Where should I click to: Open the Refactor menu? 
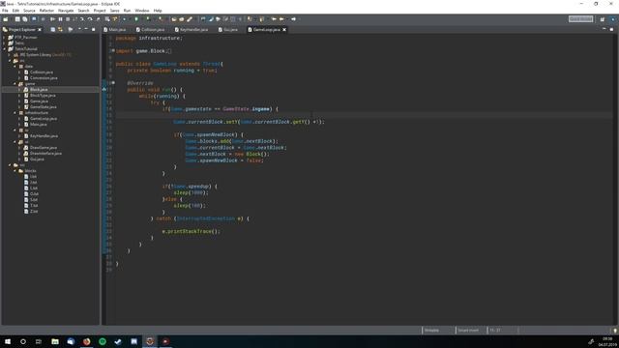coord(46,11)
